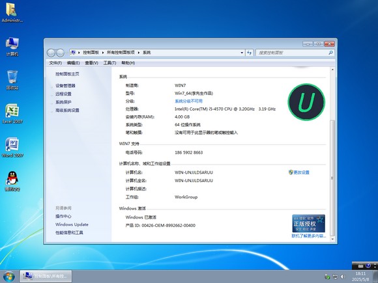This screenshot has width=378, height=283.
Task: Launch the QQ penguin desktop icon
Action: pyautogui.click(x=12, y=181)
